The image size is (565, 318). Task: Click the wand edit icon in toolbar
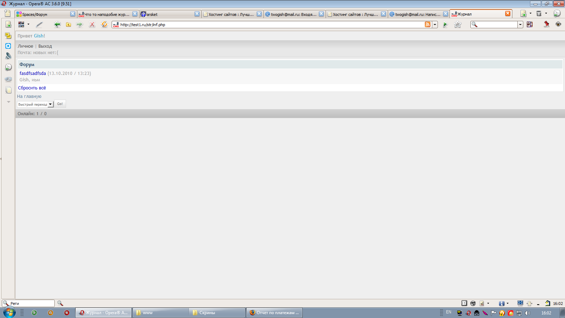click(39, 24)
